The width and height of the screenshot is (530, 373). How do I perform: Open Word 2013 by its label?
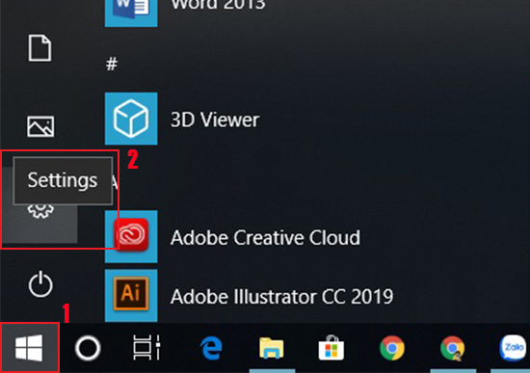219,5
